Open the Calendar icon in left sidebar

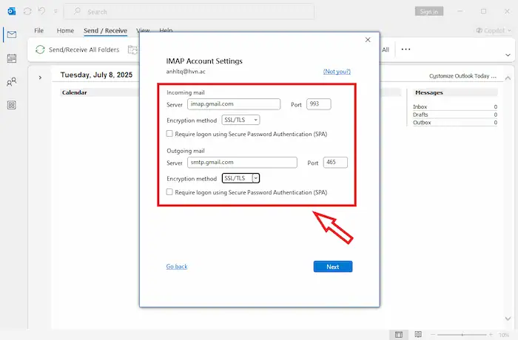(x=11, y=58)
